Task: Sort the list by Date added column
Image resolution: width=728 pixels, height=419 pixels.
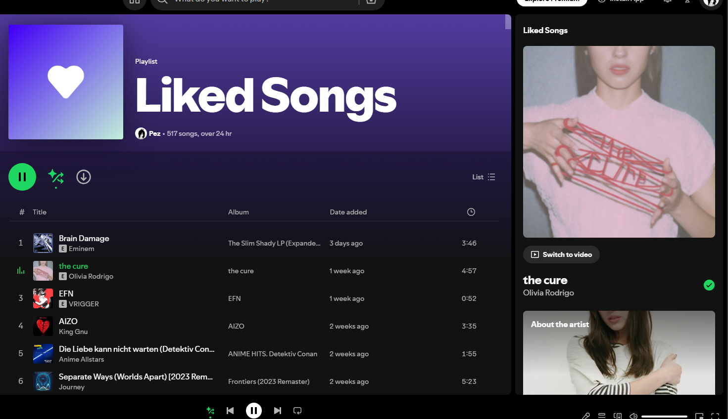Action: pyautogui.click(x=348, y=212)
